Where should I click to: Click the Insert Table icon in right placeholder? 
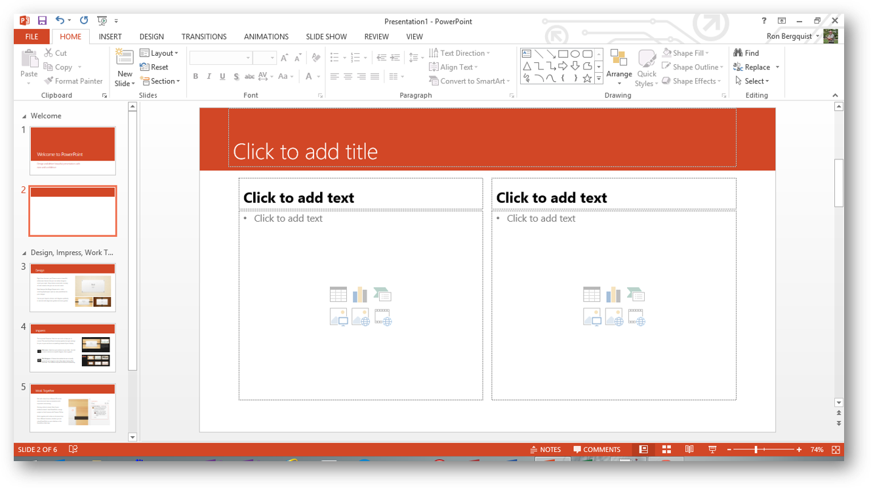click(x=592, y=295)
